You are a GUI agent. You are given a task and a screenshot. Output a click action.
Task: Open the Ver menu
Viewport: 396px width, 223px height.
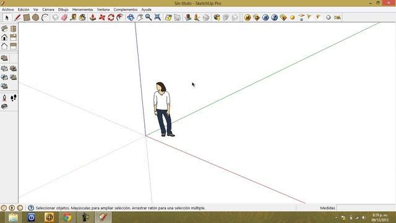(36, 10)
